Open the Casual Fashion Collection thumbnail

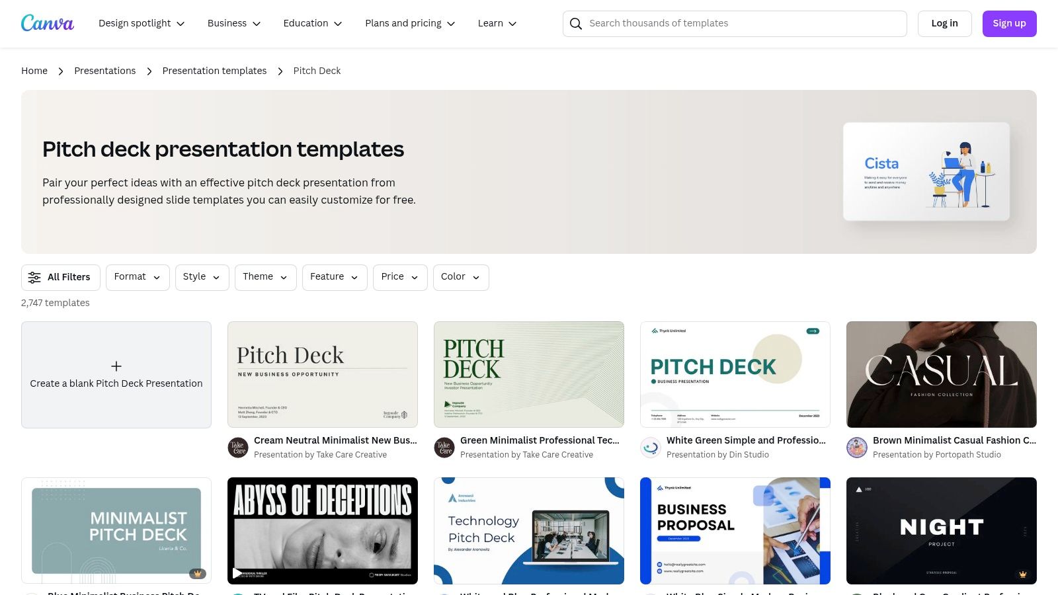pos(942,375)
